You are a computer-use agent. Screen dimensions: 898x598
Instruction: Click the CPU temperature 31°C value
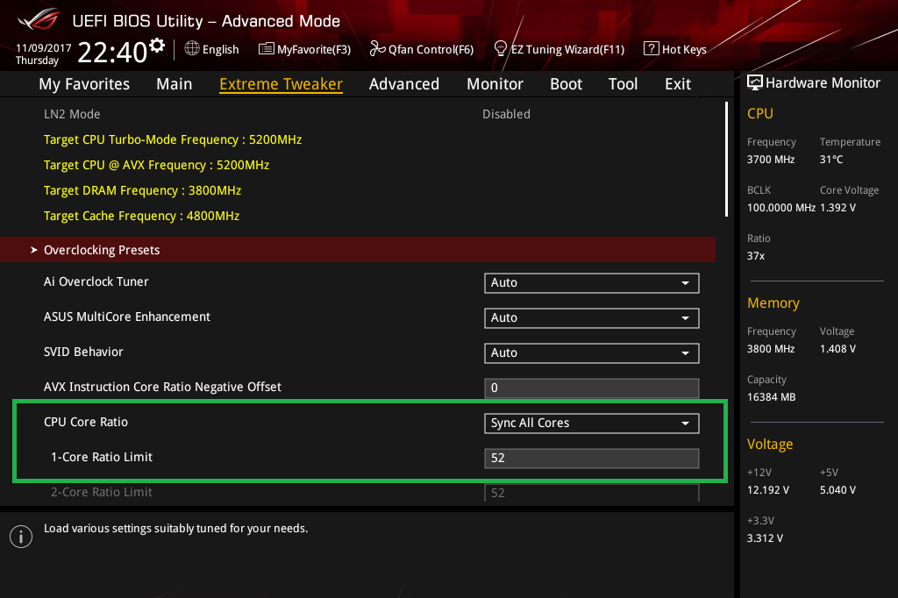pos(831,160)
